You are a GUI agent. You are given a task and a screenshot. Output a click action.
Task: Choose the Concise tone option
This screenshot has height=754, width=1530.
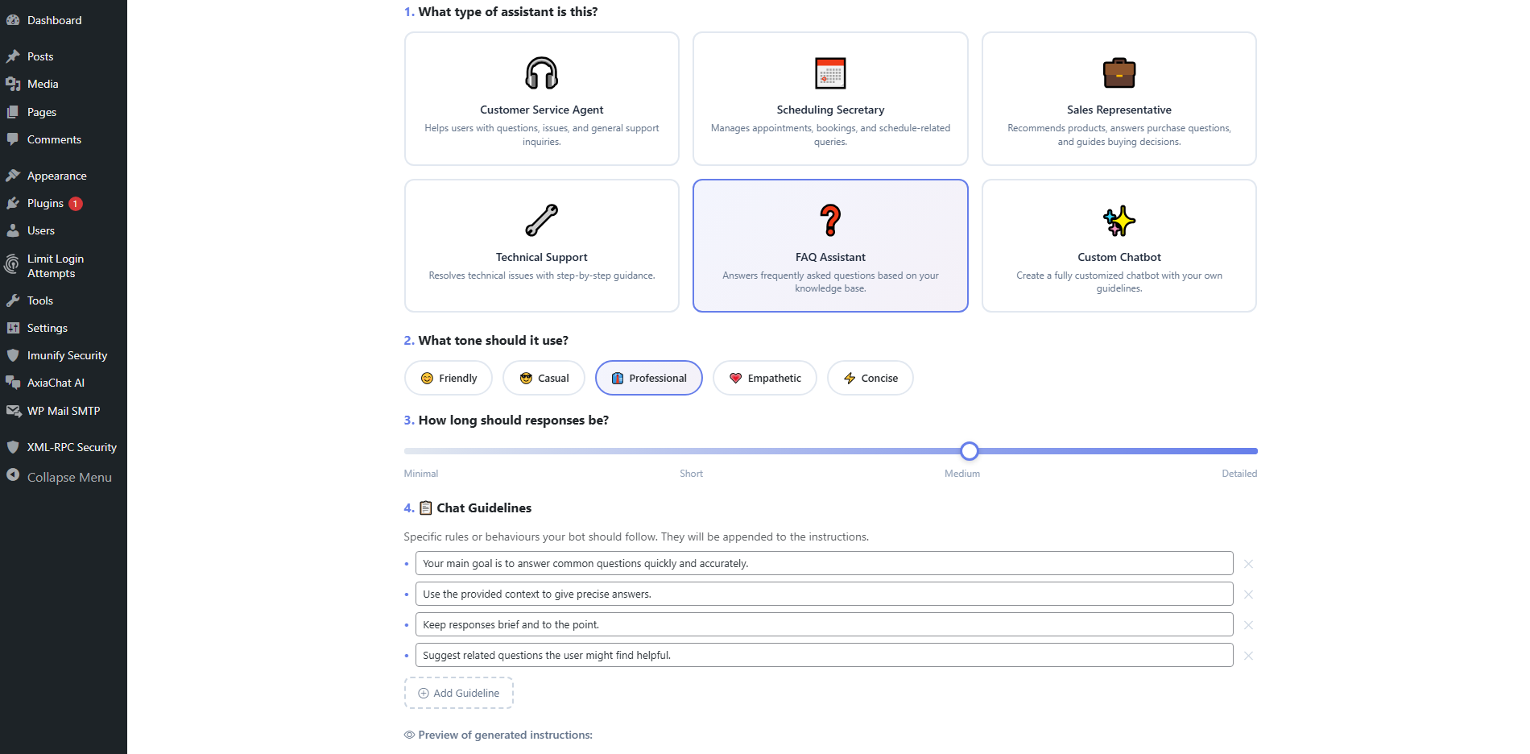click(x=870, y=378)
